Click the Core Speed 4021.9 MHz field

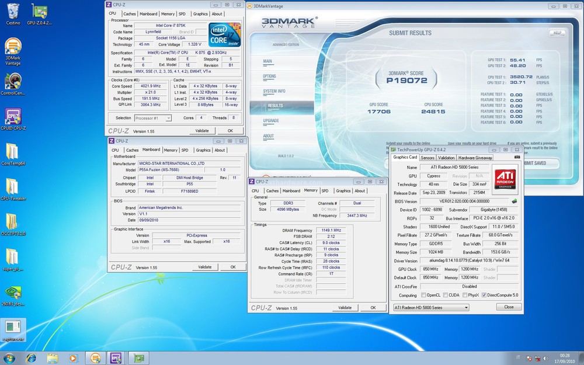[x=151, y=86]
